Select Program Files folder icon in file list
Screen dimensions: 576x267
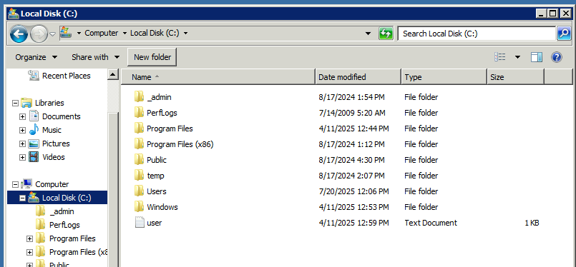click(139, 129)
